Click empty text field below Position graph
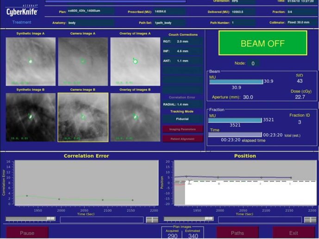 [260, 220]
